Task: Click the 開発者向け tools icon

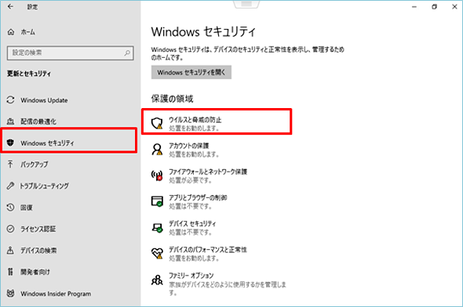Action: [x=11, y=272]
